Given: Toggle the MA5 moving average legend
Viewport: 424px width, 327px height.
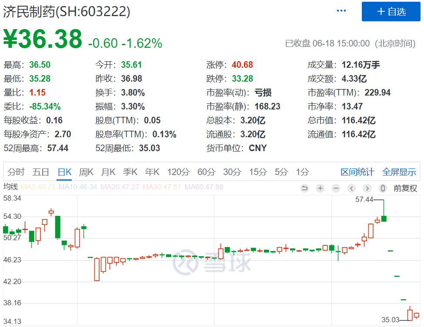Looking at the screenshot, I should pos(38,187).
